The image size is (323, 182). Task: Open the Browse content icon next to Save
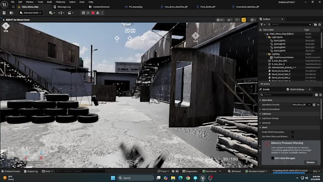pyautogui.click(x=11, y=13)
